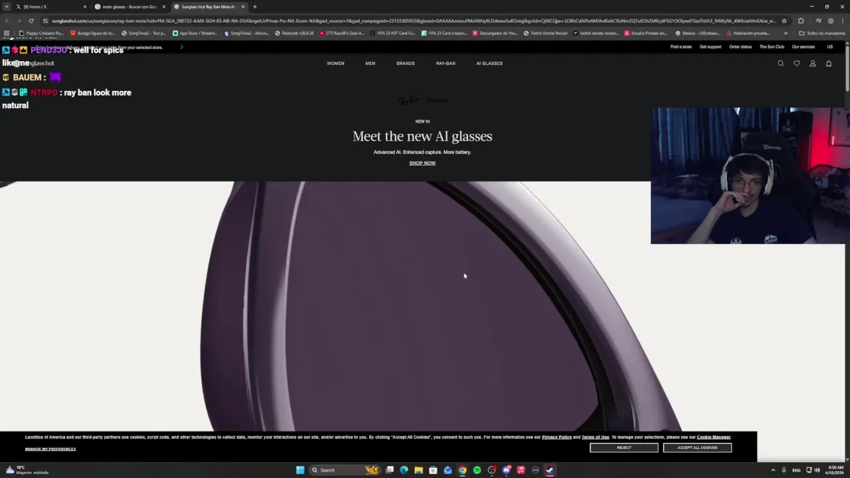The image size is (850, 478).
Task: Go back in browser history
Action: click(x=7, y=21)
